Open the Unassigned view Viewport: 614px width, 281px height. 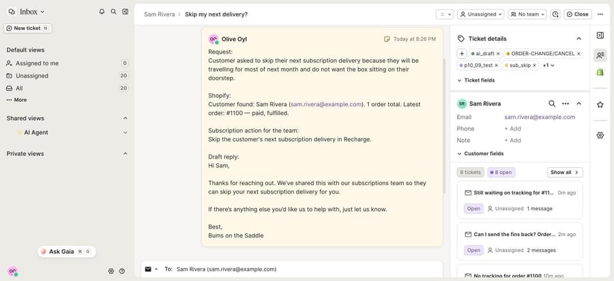click(67, 76)
